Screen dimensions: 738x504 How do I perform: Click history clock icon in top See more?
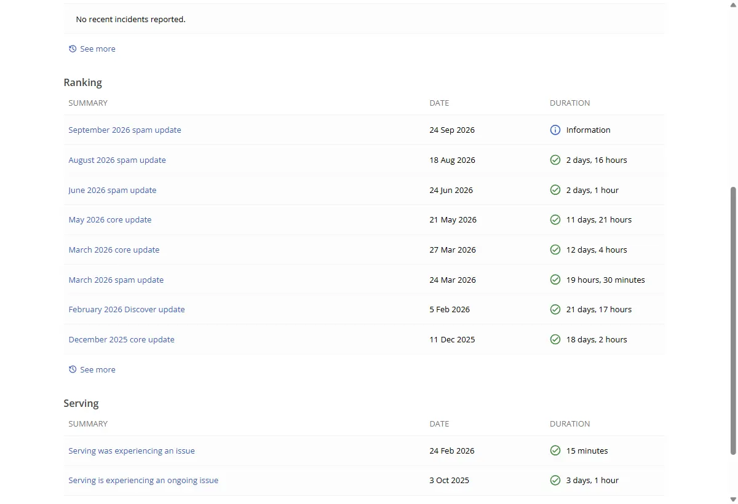73,49
